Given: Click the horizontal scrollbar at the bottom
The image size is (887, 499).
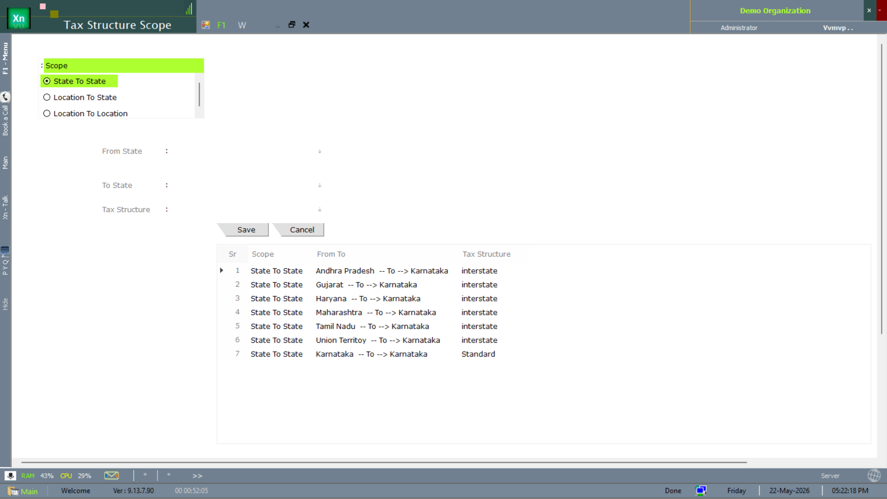Looking at the screenshot, I should coord(384,462).
